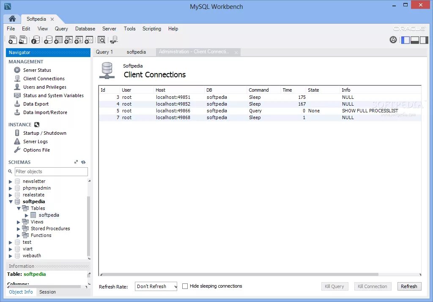Screen dimensions: 433x302
Task: Reconnect to DBMS toolbar icon
Action: (114, 40)
